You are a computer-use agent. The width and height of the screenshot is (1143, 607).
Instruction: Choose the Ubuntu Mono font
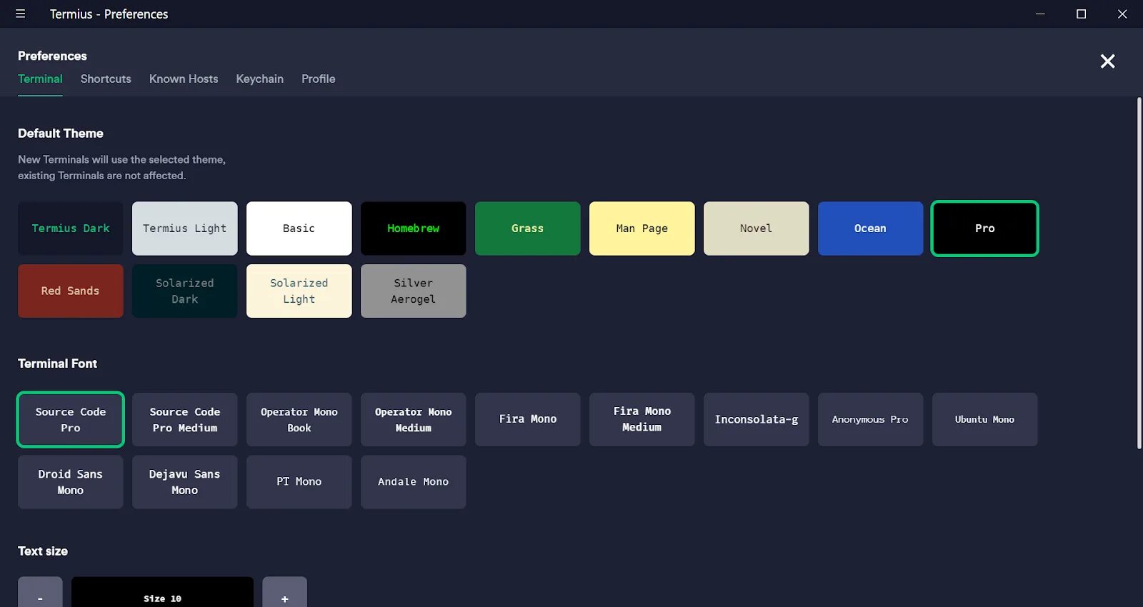(x=985, y=420)
